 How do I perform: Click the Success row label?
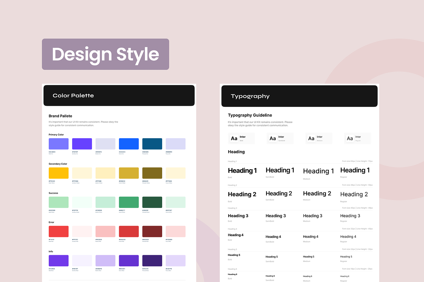pos(53,193)
